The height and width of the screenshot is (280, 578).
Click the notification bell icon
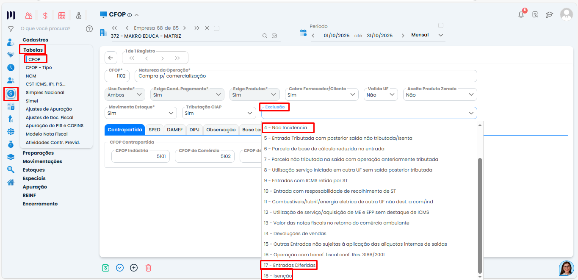[x=521, y=15]
